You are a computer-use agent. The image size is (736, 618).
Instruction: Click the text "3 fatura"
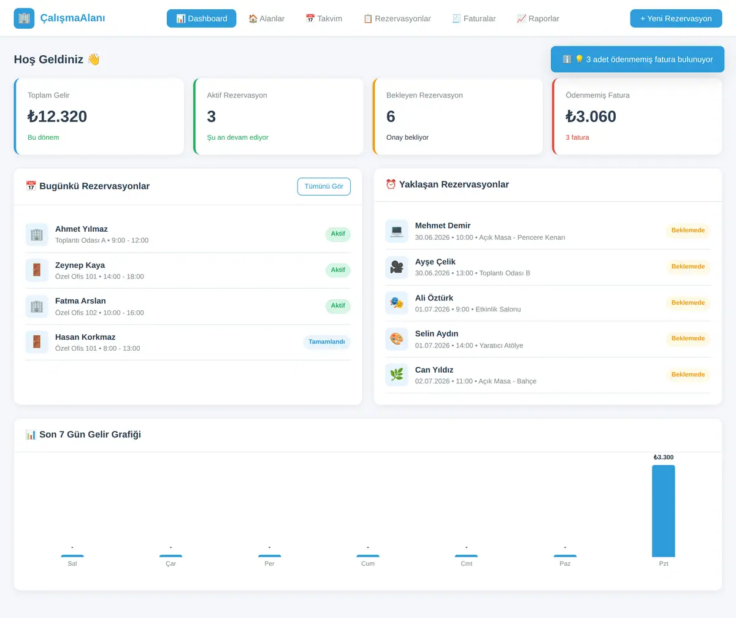pyautogui.click(x=577, y=137)
